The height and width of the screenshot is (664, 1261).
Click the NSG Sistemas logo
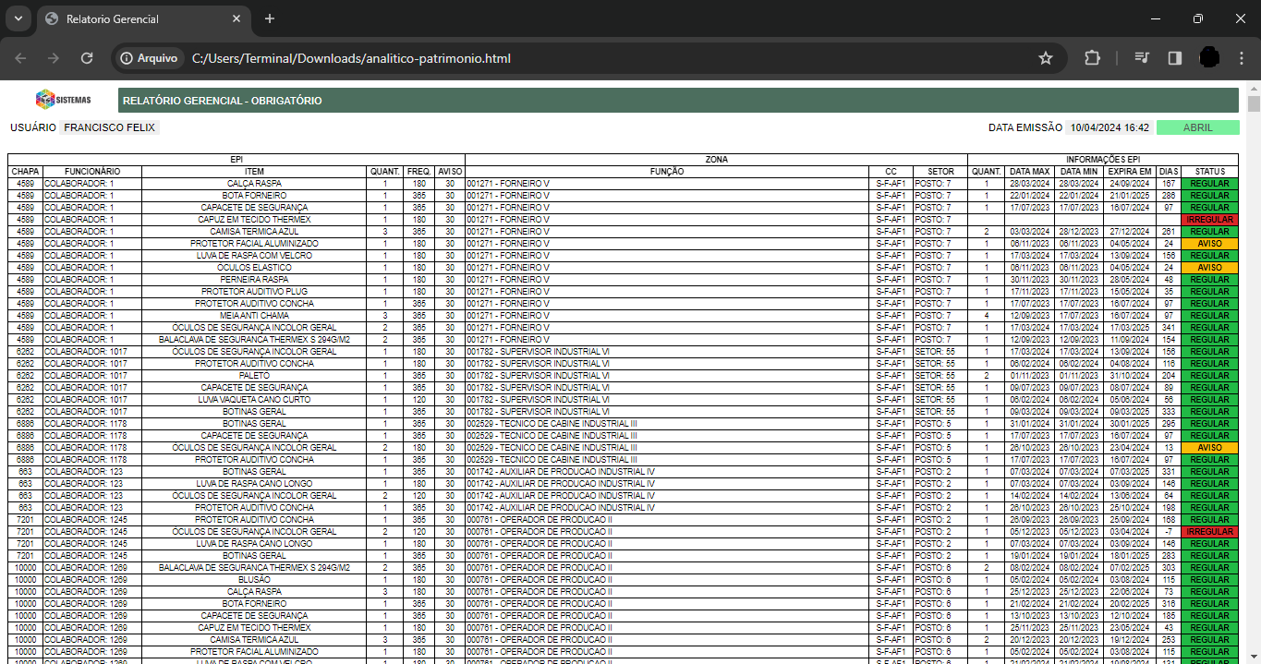(63, 100)
